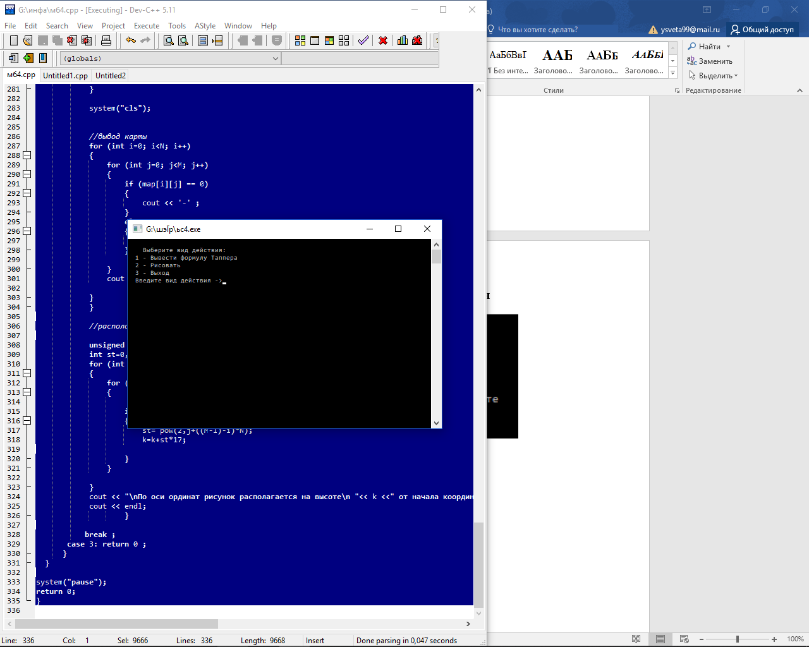Expand the Word styles gallery
The image size is (809, 647).
(672, 74)
